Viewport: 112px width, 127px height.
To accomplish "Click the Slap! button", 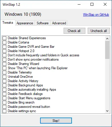I will pos(56,121).
